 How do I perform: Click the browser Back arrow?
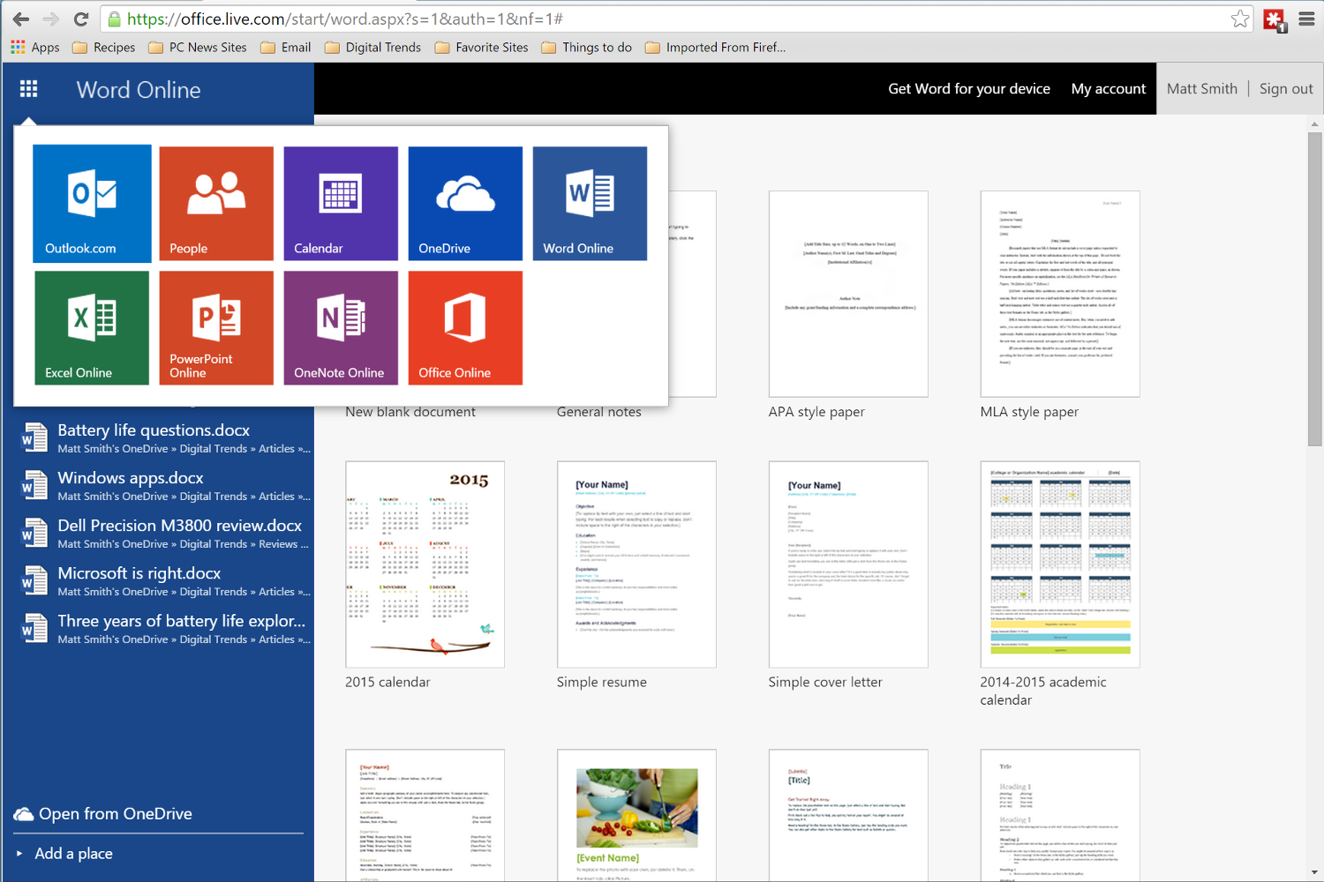(x=21, y=19)
